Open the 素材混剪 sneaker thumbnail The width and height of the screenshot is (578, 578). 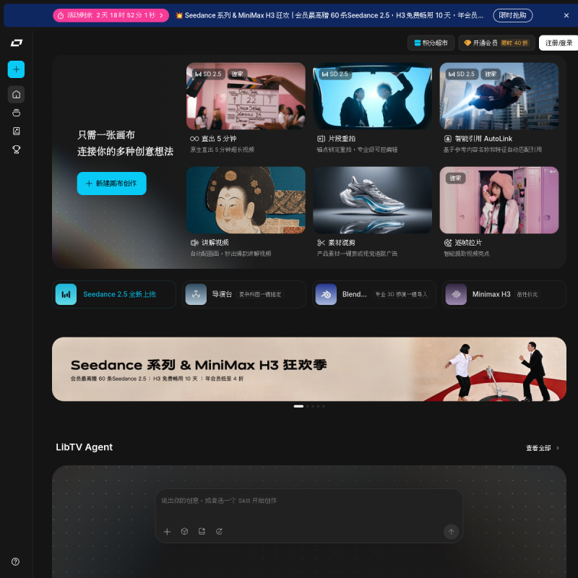click(372, 200)
